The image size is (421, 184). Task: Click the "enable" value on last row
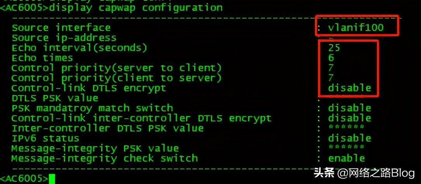346,158
